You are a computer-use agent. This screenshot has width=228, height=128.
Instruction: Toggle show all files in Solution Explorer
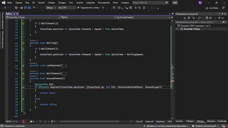(210, 18)
